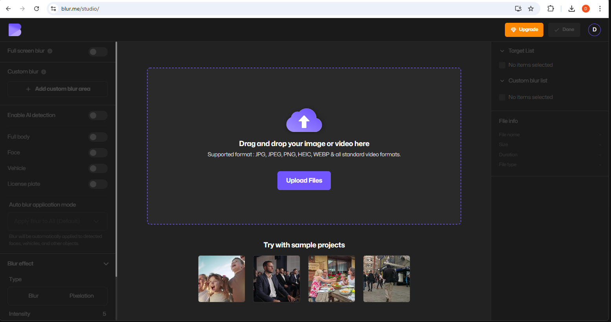Collapse the Custom blur list section
611x322 pixels.
pyautogui.click(x=502, y=81)
